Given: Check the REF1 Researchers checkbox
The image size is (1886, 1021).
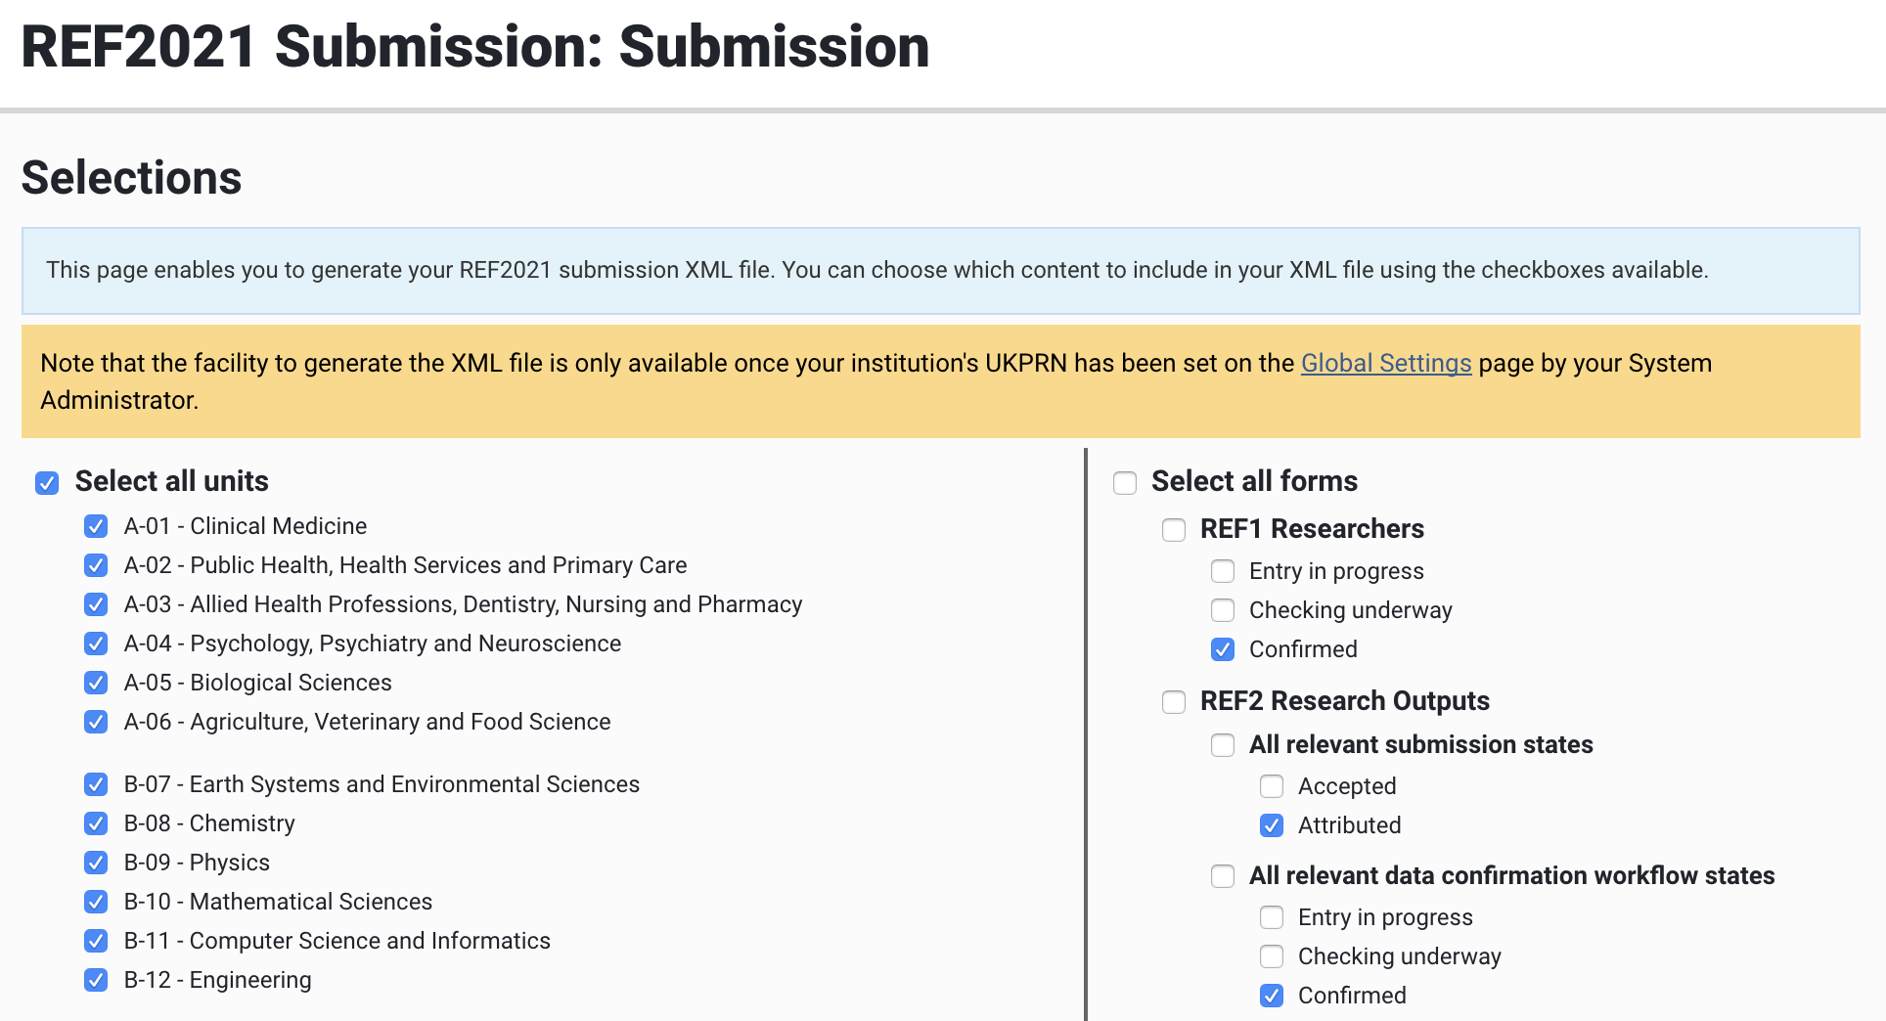Looking at the screenshot, I should coord(1174,530).
